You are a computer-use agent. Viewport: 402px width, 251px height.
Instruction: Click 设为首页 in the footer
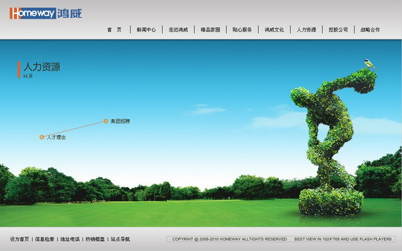click(20, 239)
